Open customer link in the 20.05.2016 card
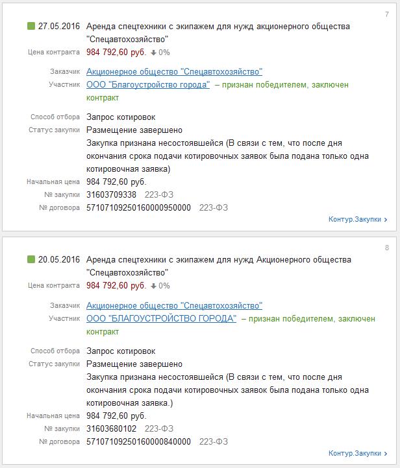This screenshot has height=468, width=400. 174,305
